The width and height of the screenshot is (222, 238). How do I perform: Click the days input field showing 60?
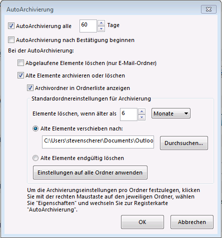[x=88, y=26]
